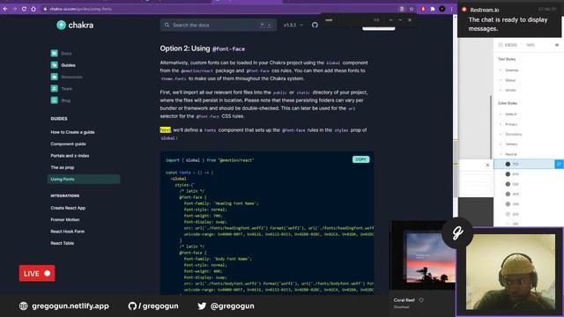Click the globe icon beside gregogun.netlify.app
Image resolution: width=564 pixels, height=317 pixels.
tap(24, 306)
